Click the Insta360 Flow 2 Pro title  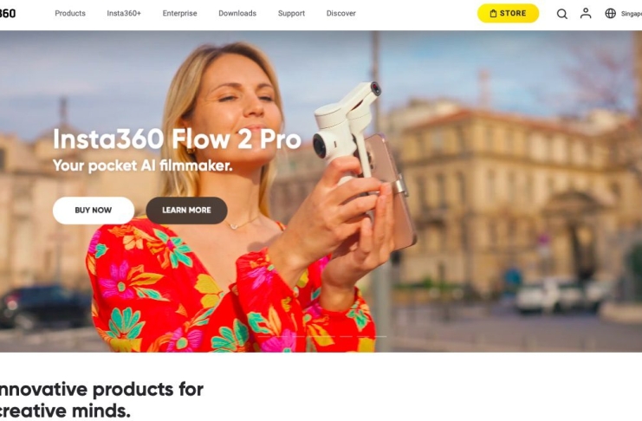point(177,139)
